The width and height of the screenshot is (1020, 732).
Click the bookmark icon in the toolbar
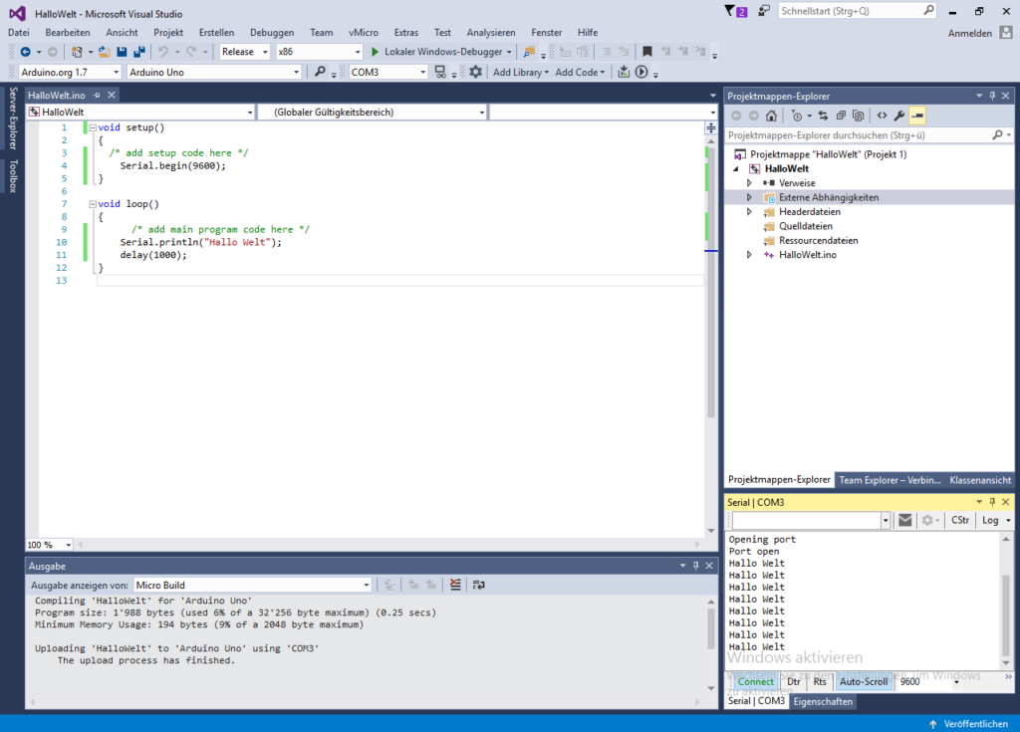click(647, 52)
